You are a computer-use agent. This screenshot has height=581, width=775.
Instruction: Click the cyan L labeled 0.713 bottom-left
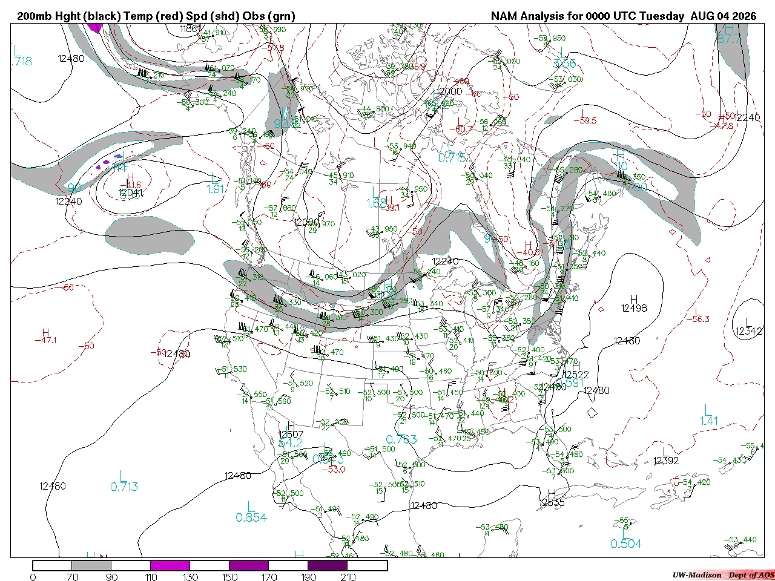tap(124, 476)
